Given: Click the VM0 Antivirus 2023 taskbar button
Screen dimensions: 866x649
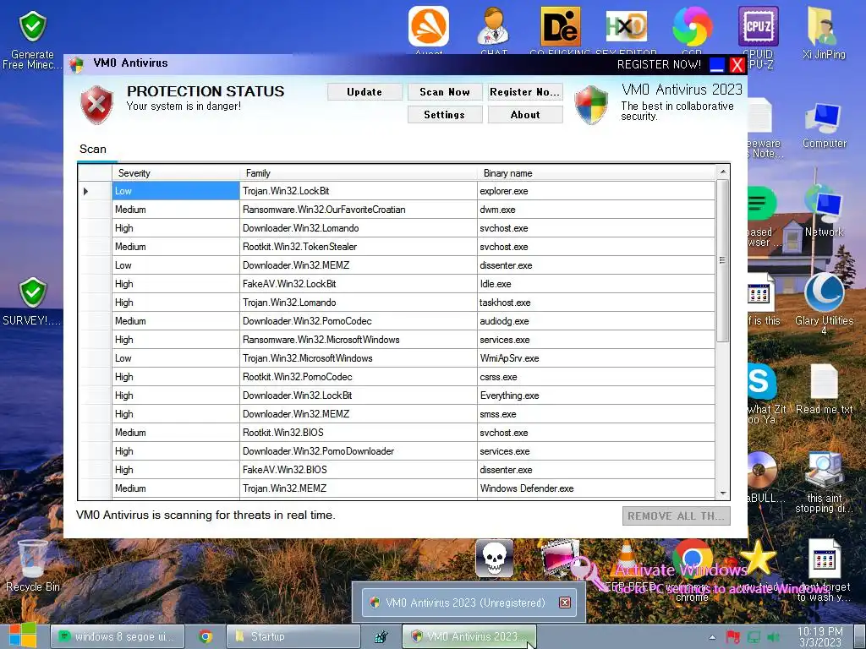Looking at the screenshot, I should coord(469,636).
